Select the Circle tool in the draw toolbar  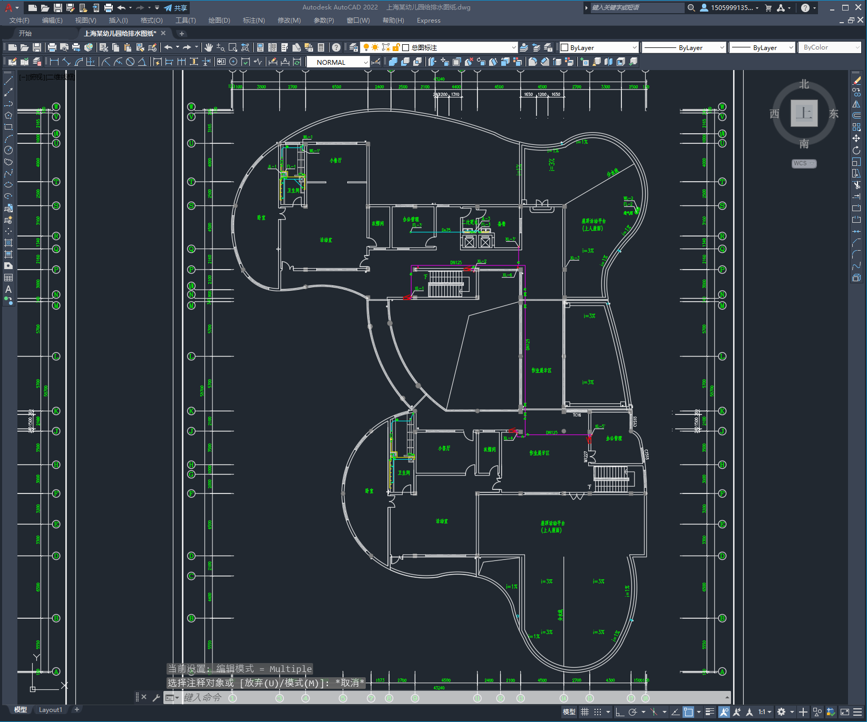tap(8, 151)
